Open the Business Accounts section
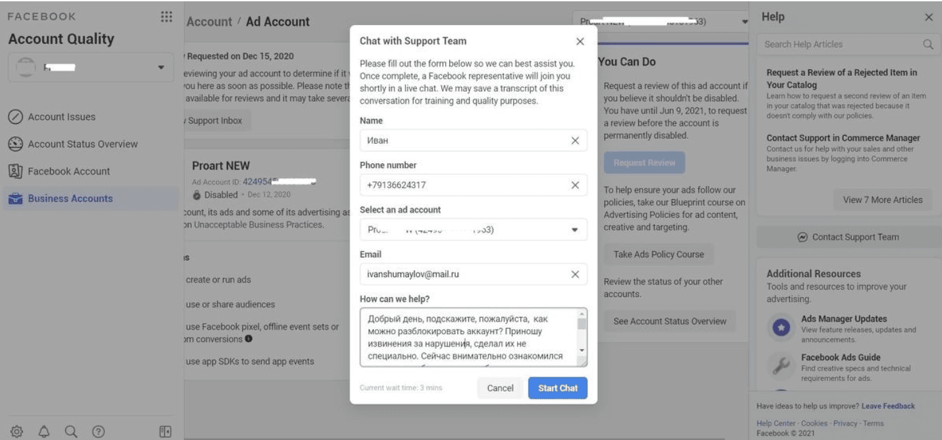 pyautogui.click(x=70, y=198)
